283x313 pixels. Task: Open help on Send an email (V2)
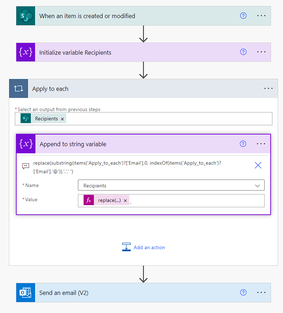pos(243,292)
